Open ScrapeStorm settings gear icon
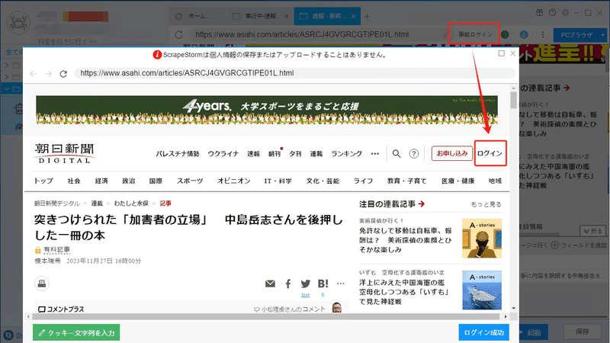The width and height of the screenshot is (610, 343). 565,12
